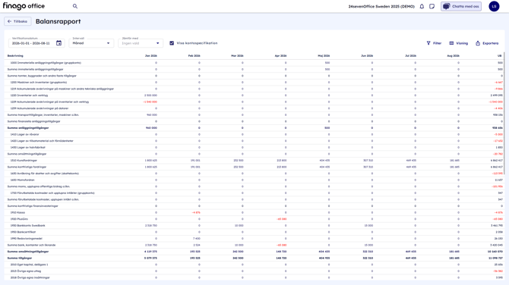
Task: Select row 1259 Ackumulerade avskrivningar på datorer
Action: click(x=254, y=108)
